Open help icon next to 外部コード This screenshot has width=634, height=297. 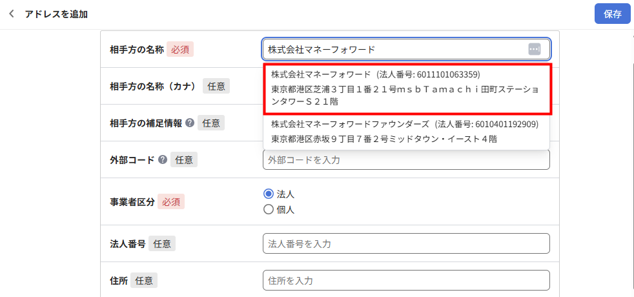point(163,159)
